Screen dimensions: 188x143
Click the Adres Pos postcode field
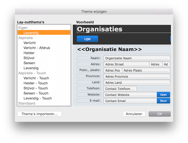113,70
